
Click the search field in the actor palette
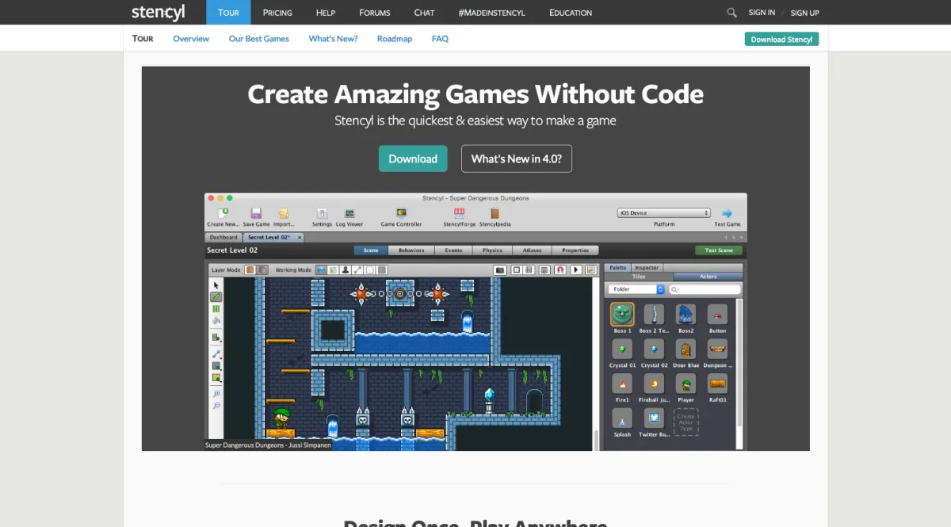tap(705, 289)
